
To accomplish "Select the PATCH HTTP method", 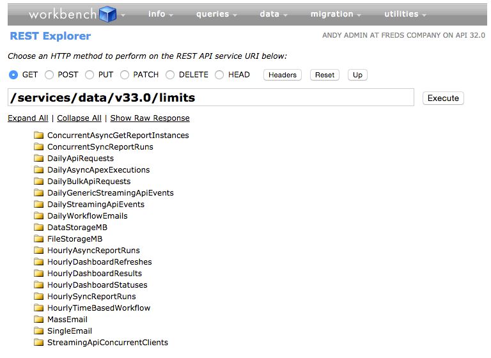I will (125, 75).
